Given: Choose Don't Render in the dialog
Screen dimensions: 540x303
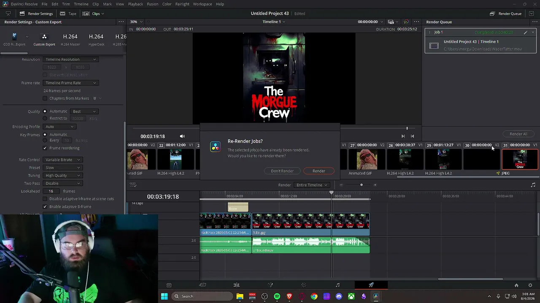Looking at the screenshot, I should 282,171.
